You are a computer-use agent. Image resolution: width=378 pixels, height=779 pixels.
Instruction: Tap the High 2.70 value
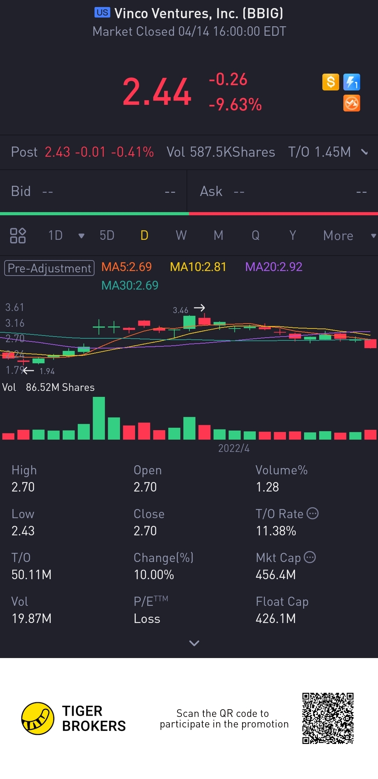(x=23, y=487)
